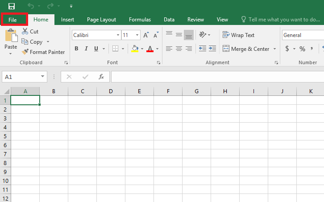This screenshot has width=324, height=202.
Task: Click the Cut button
Action: 30,31
